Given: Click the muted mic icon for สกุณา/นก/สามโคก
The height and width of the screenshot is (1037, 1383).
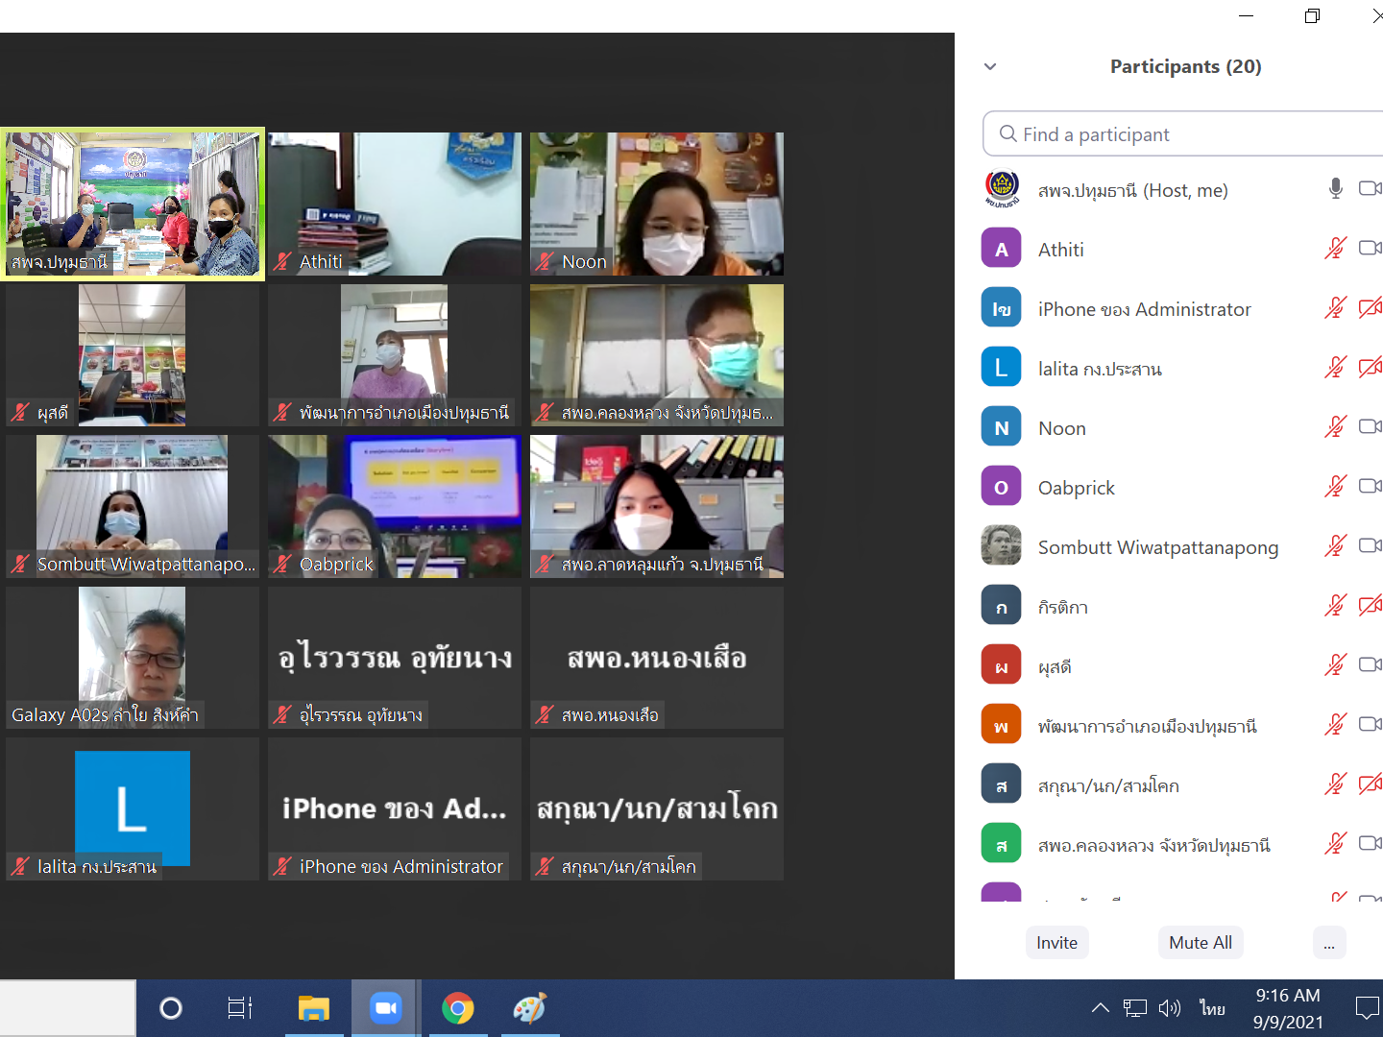Looking at the screenshot, I should tap(1335, 784).
